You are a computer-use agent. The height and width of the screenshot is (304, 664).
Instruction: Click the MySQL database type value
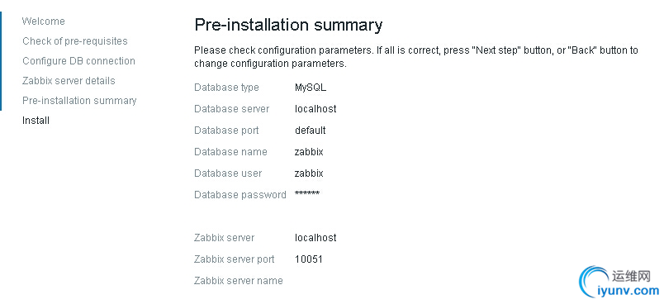coord(311,88)
